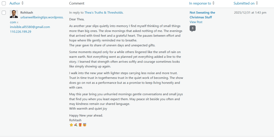Filter comments by IP 110.226.199.29

coord(21,32)
